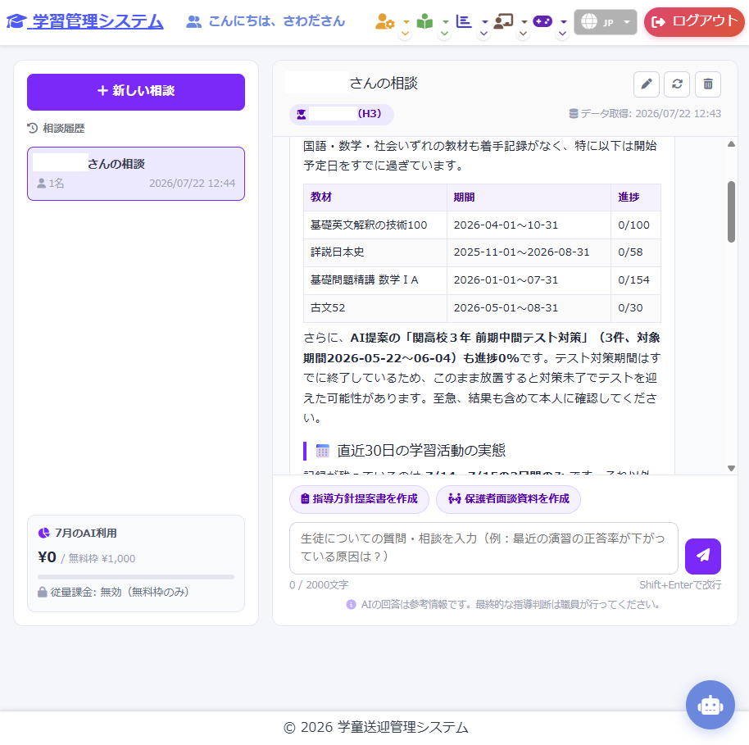Click the 直近30日の学習活動の実態 heading
The image size is (749, 745).
(x=421, y=451)
